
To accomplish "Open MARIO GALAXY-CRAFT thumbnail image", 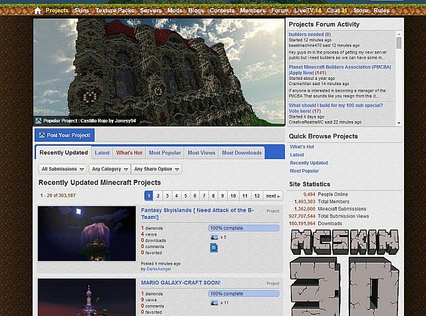I will (x=87, y=297).
